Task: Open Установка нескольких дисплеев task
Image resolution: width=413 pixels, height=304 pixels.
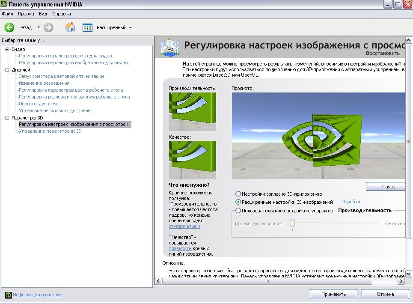Action: coord(54,110)
